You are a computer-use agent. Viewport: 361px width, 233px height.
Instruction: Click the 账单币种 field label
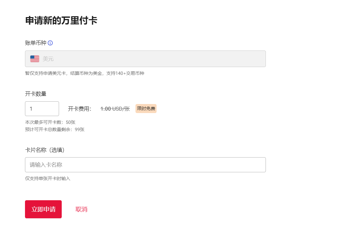pos(36,43)
